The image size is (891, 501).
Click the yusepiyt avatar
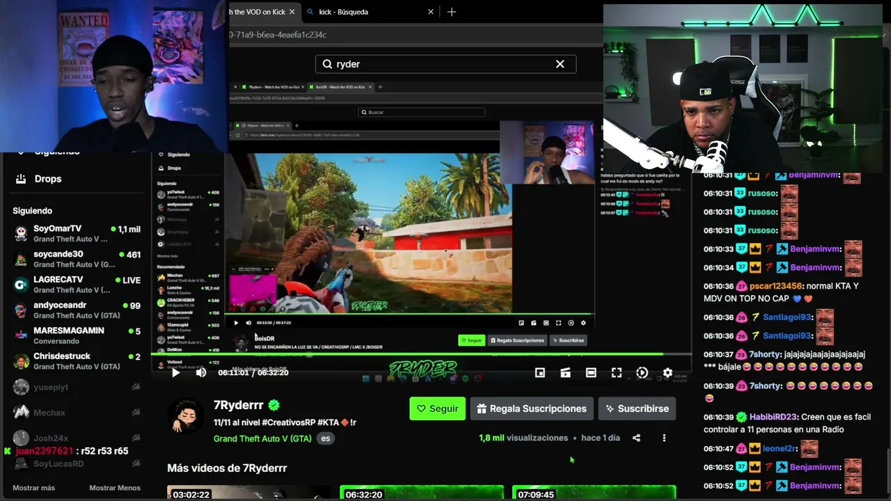[x=21, y=387]
